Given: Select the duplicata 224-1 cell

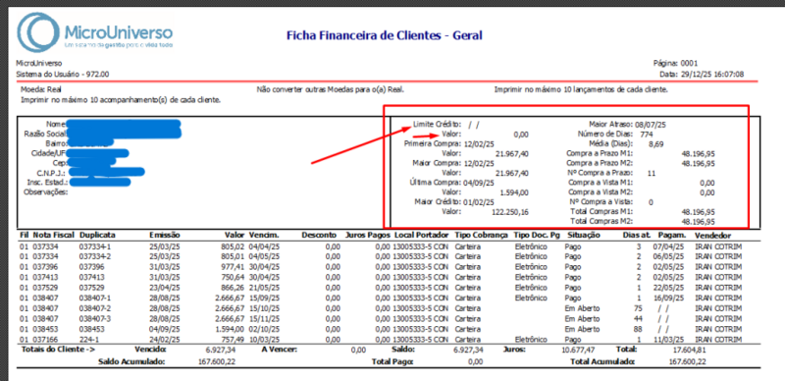Looking at the screenshot, I should click(x=88, y=340).
